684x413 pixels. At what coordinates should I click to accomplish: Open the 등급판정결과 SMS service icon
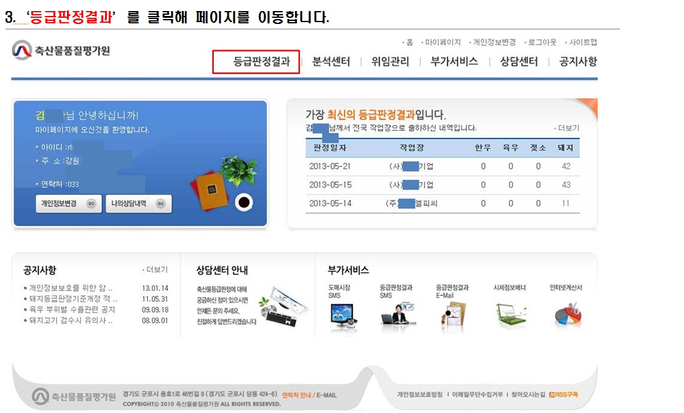click(x=396, y=313)
